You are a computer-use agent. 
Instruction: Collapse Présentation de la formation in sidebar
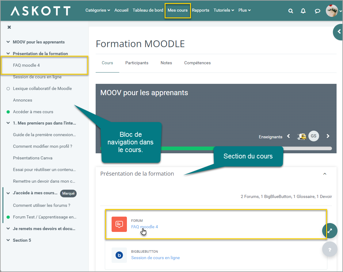point(8,54)
